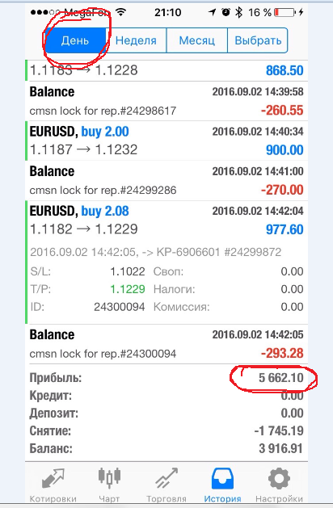This screenshot has height=508, width=333.
Task: Tap the timestamp 2016.09.02 14:40:34
Action: [258, 132]
